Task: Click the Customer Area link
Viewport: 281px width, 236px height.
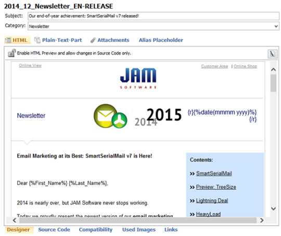Action: coord(214,66)
